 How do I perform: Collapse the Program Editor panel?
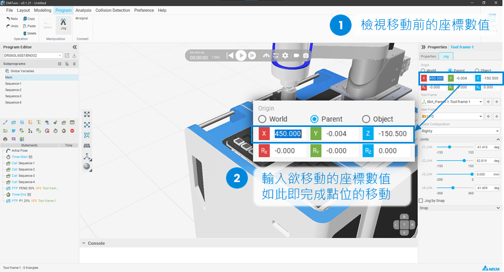coord(75,47)
